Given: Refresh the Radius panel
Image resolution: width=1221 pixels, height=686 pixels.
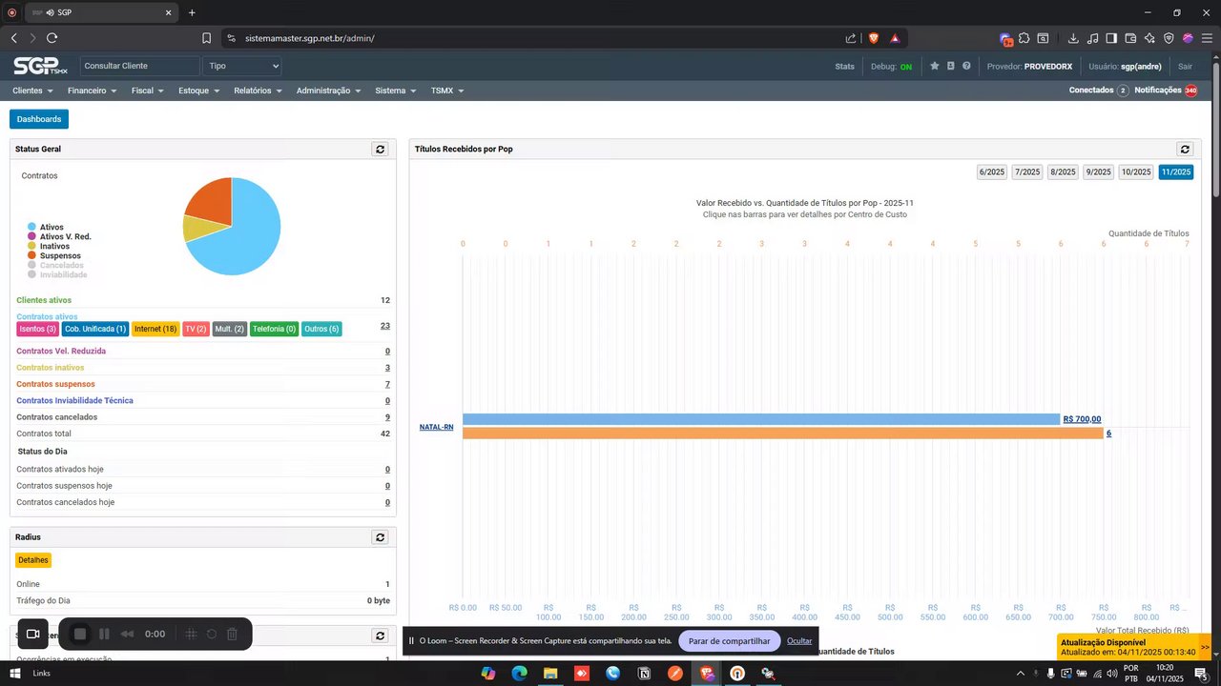Looking at the screenshot, I should coord(380,537).
